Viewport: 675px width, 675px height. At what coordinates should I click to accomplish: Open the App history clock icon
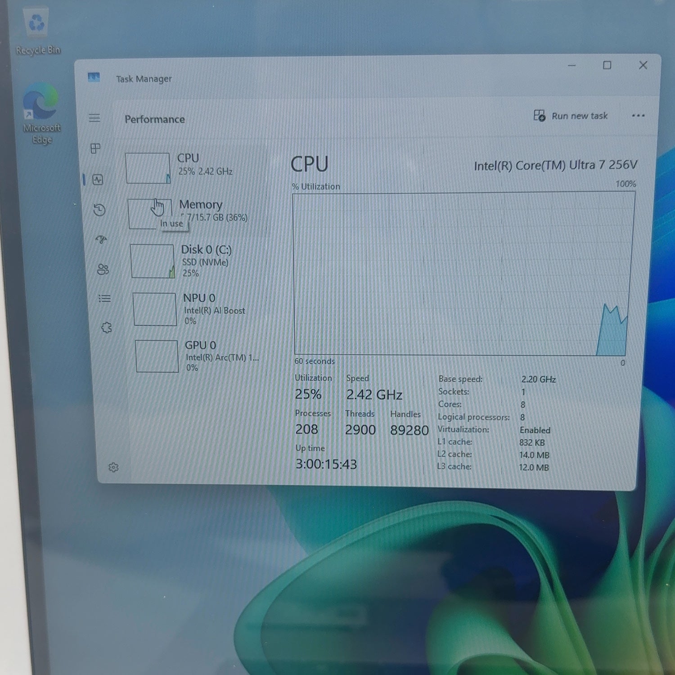(x=99, y=210)
